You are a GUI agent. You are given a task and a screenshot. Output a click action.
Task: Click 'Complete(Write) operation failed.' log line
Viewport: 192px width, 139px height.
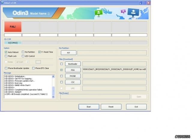(x=23, y=90)
